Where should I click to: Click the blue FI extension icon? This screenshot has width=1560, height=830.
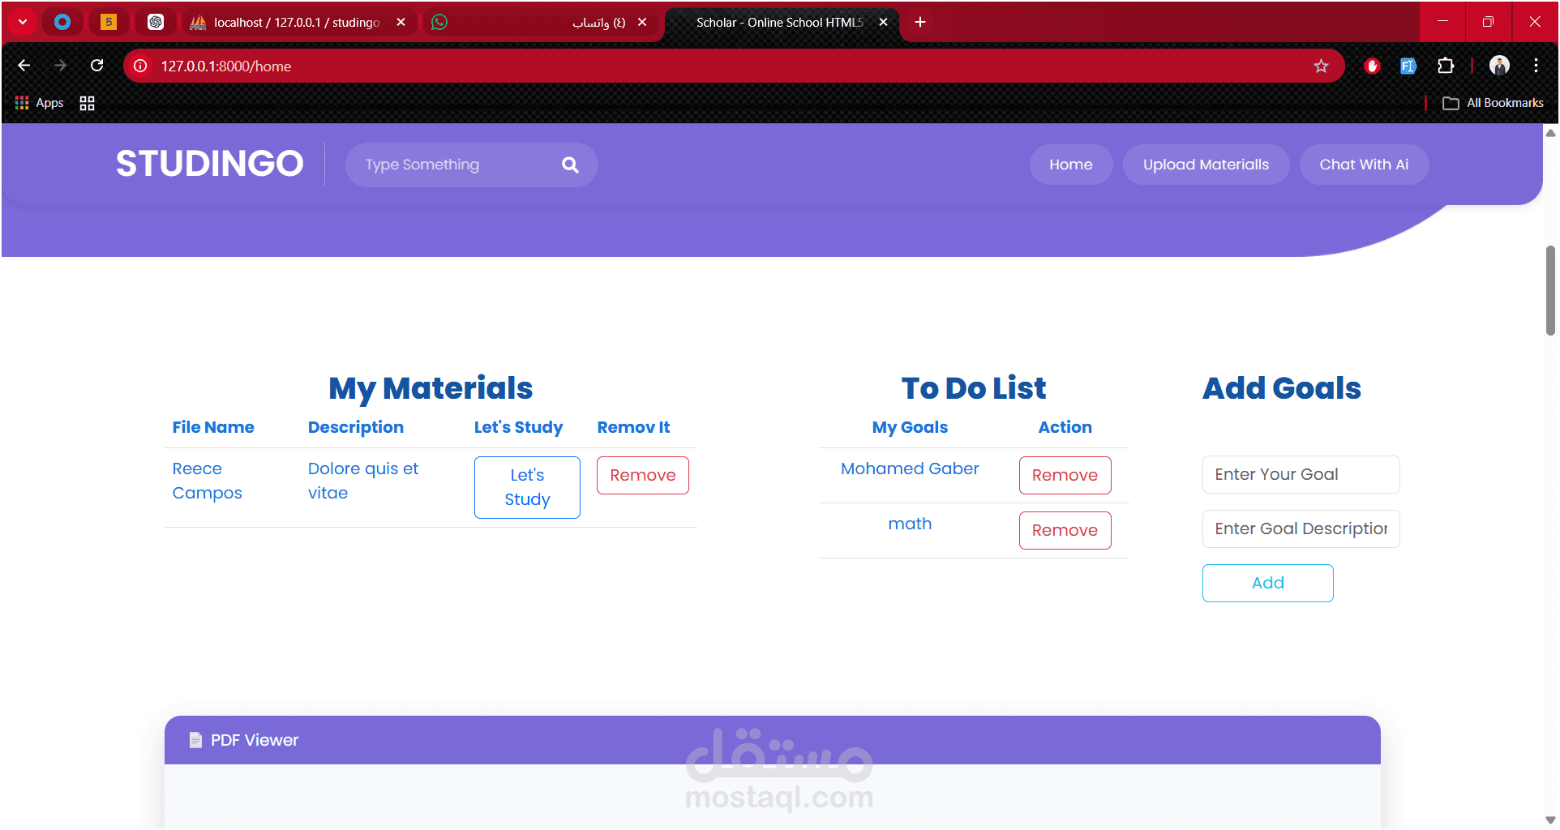[1408, 66]
